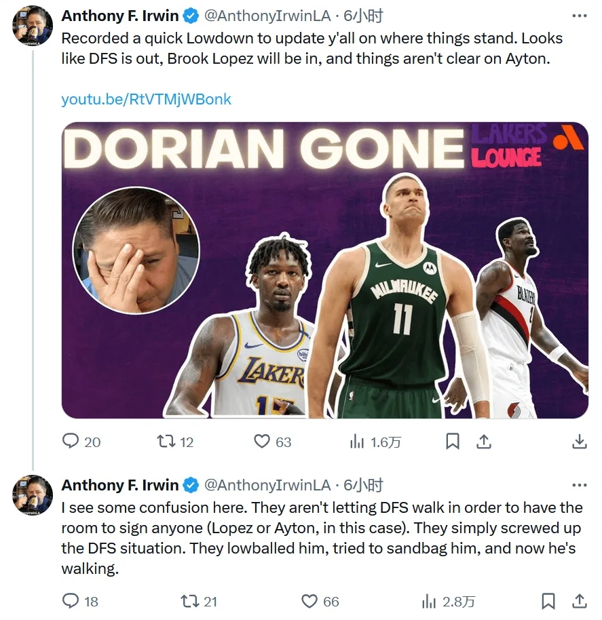Open Anthony F. Irwin profile from first tweet name
Image resolution: width=602 pixels, height=620 pixels.
click(120, 16)
